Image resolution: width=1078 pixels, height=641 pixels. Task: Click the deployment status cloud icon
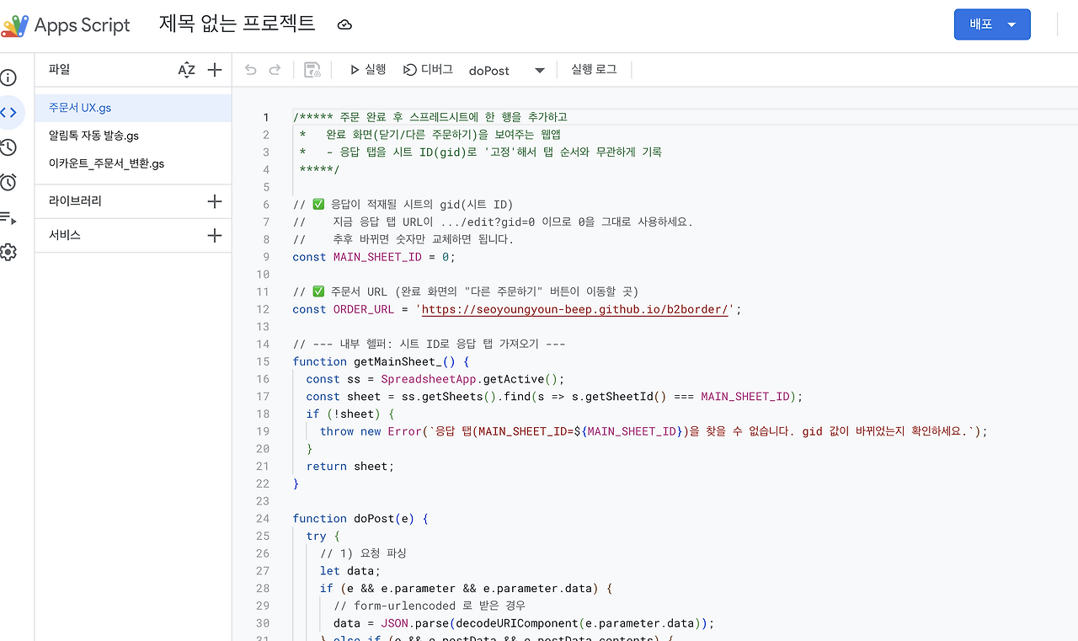pyautogui.click(x=344, y=24)
